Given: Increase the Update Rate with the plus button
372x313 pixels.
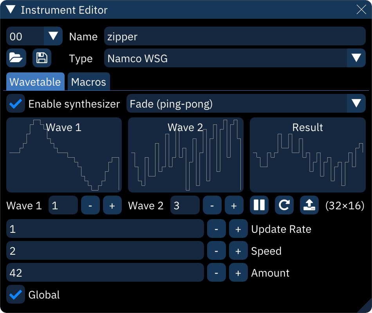Looking at the screenshot, I should [238, 229].
